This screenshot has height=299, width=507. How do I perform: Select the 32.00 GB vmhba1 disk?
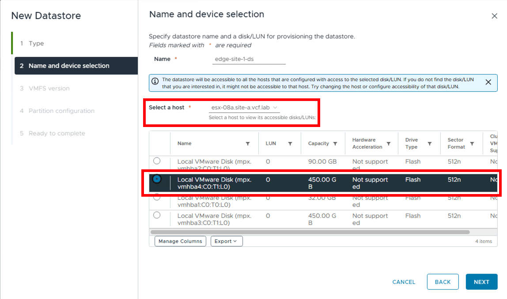click(157, 198)
